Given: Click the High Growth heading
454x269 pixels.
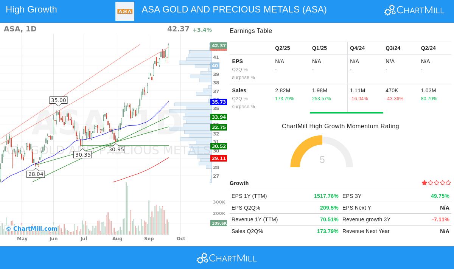Looking at the screenshot, I should click(x=31, y=9).
